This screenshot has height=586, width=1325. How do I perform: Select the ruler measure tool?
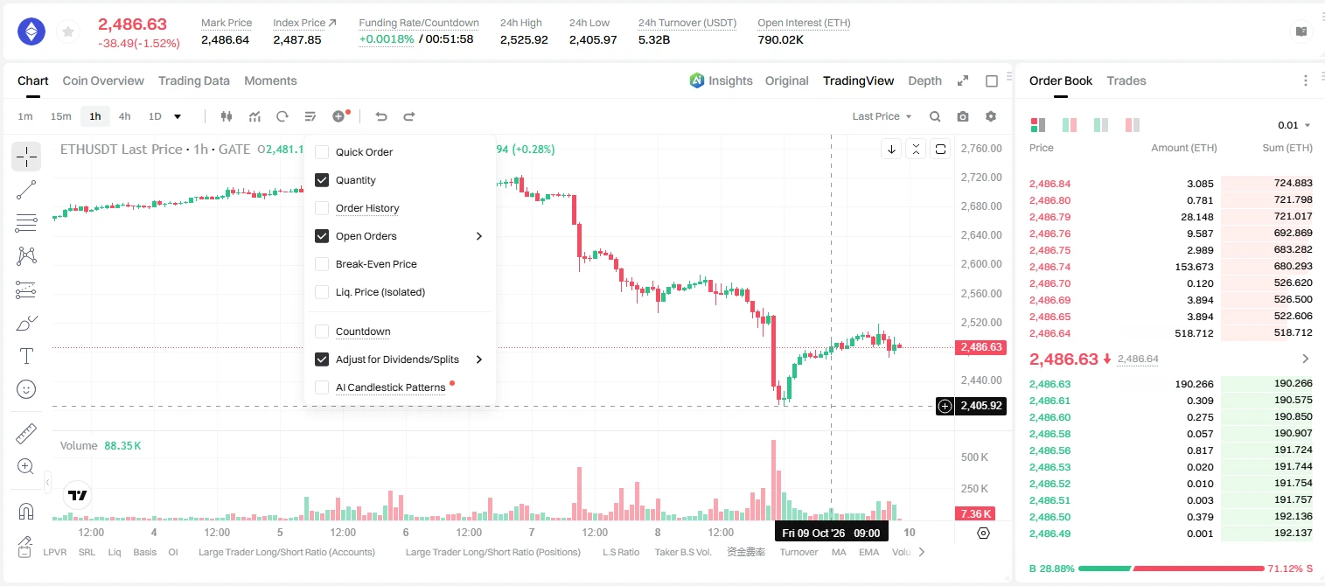click(26, 434)
